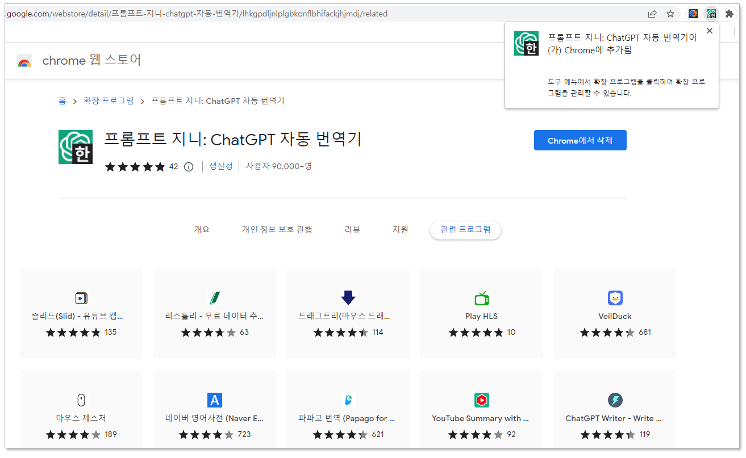The width and height of the screenshot is (746, 458).
Task: Click the 프롬프트 지니 extension title heading
Action: 233,140
